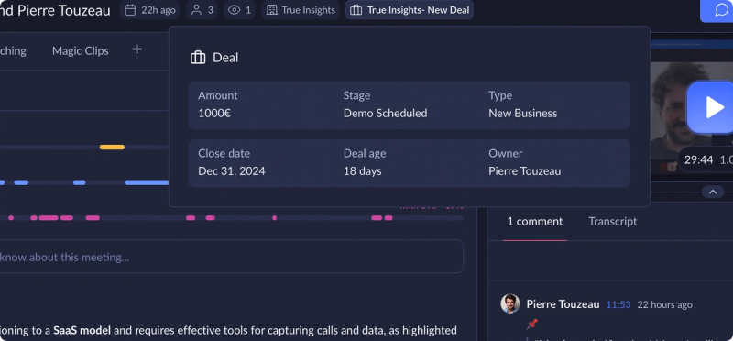
Task: Click the True Insights- New Deal chip
Action: 410,10
